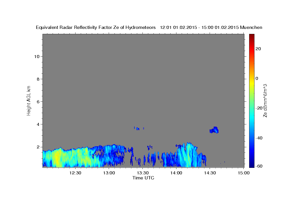
Task: Click the '14:30' time tick label
Action: pos(210,173)
